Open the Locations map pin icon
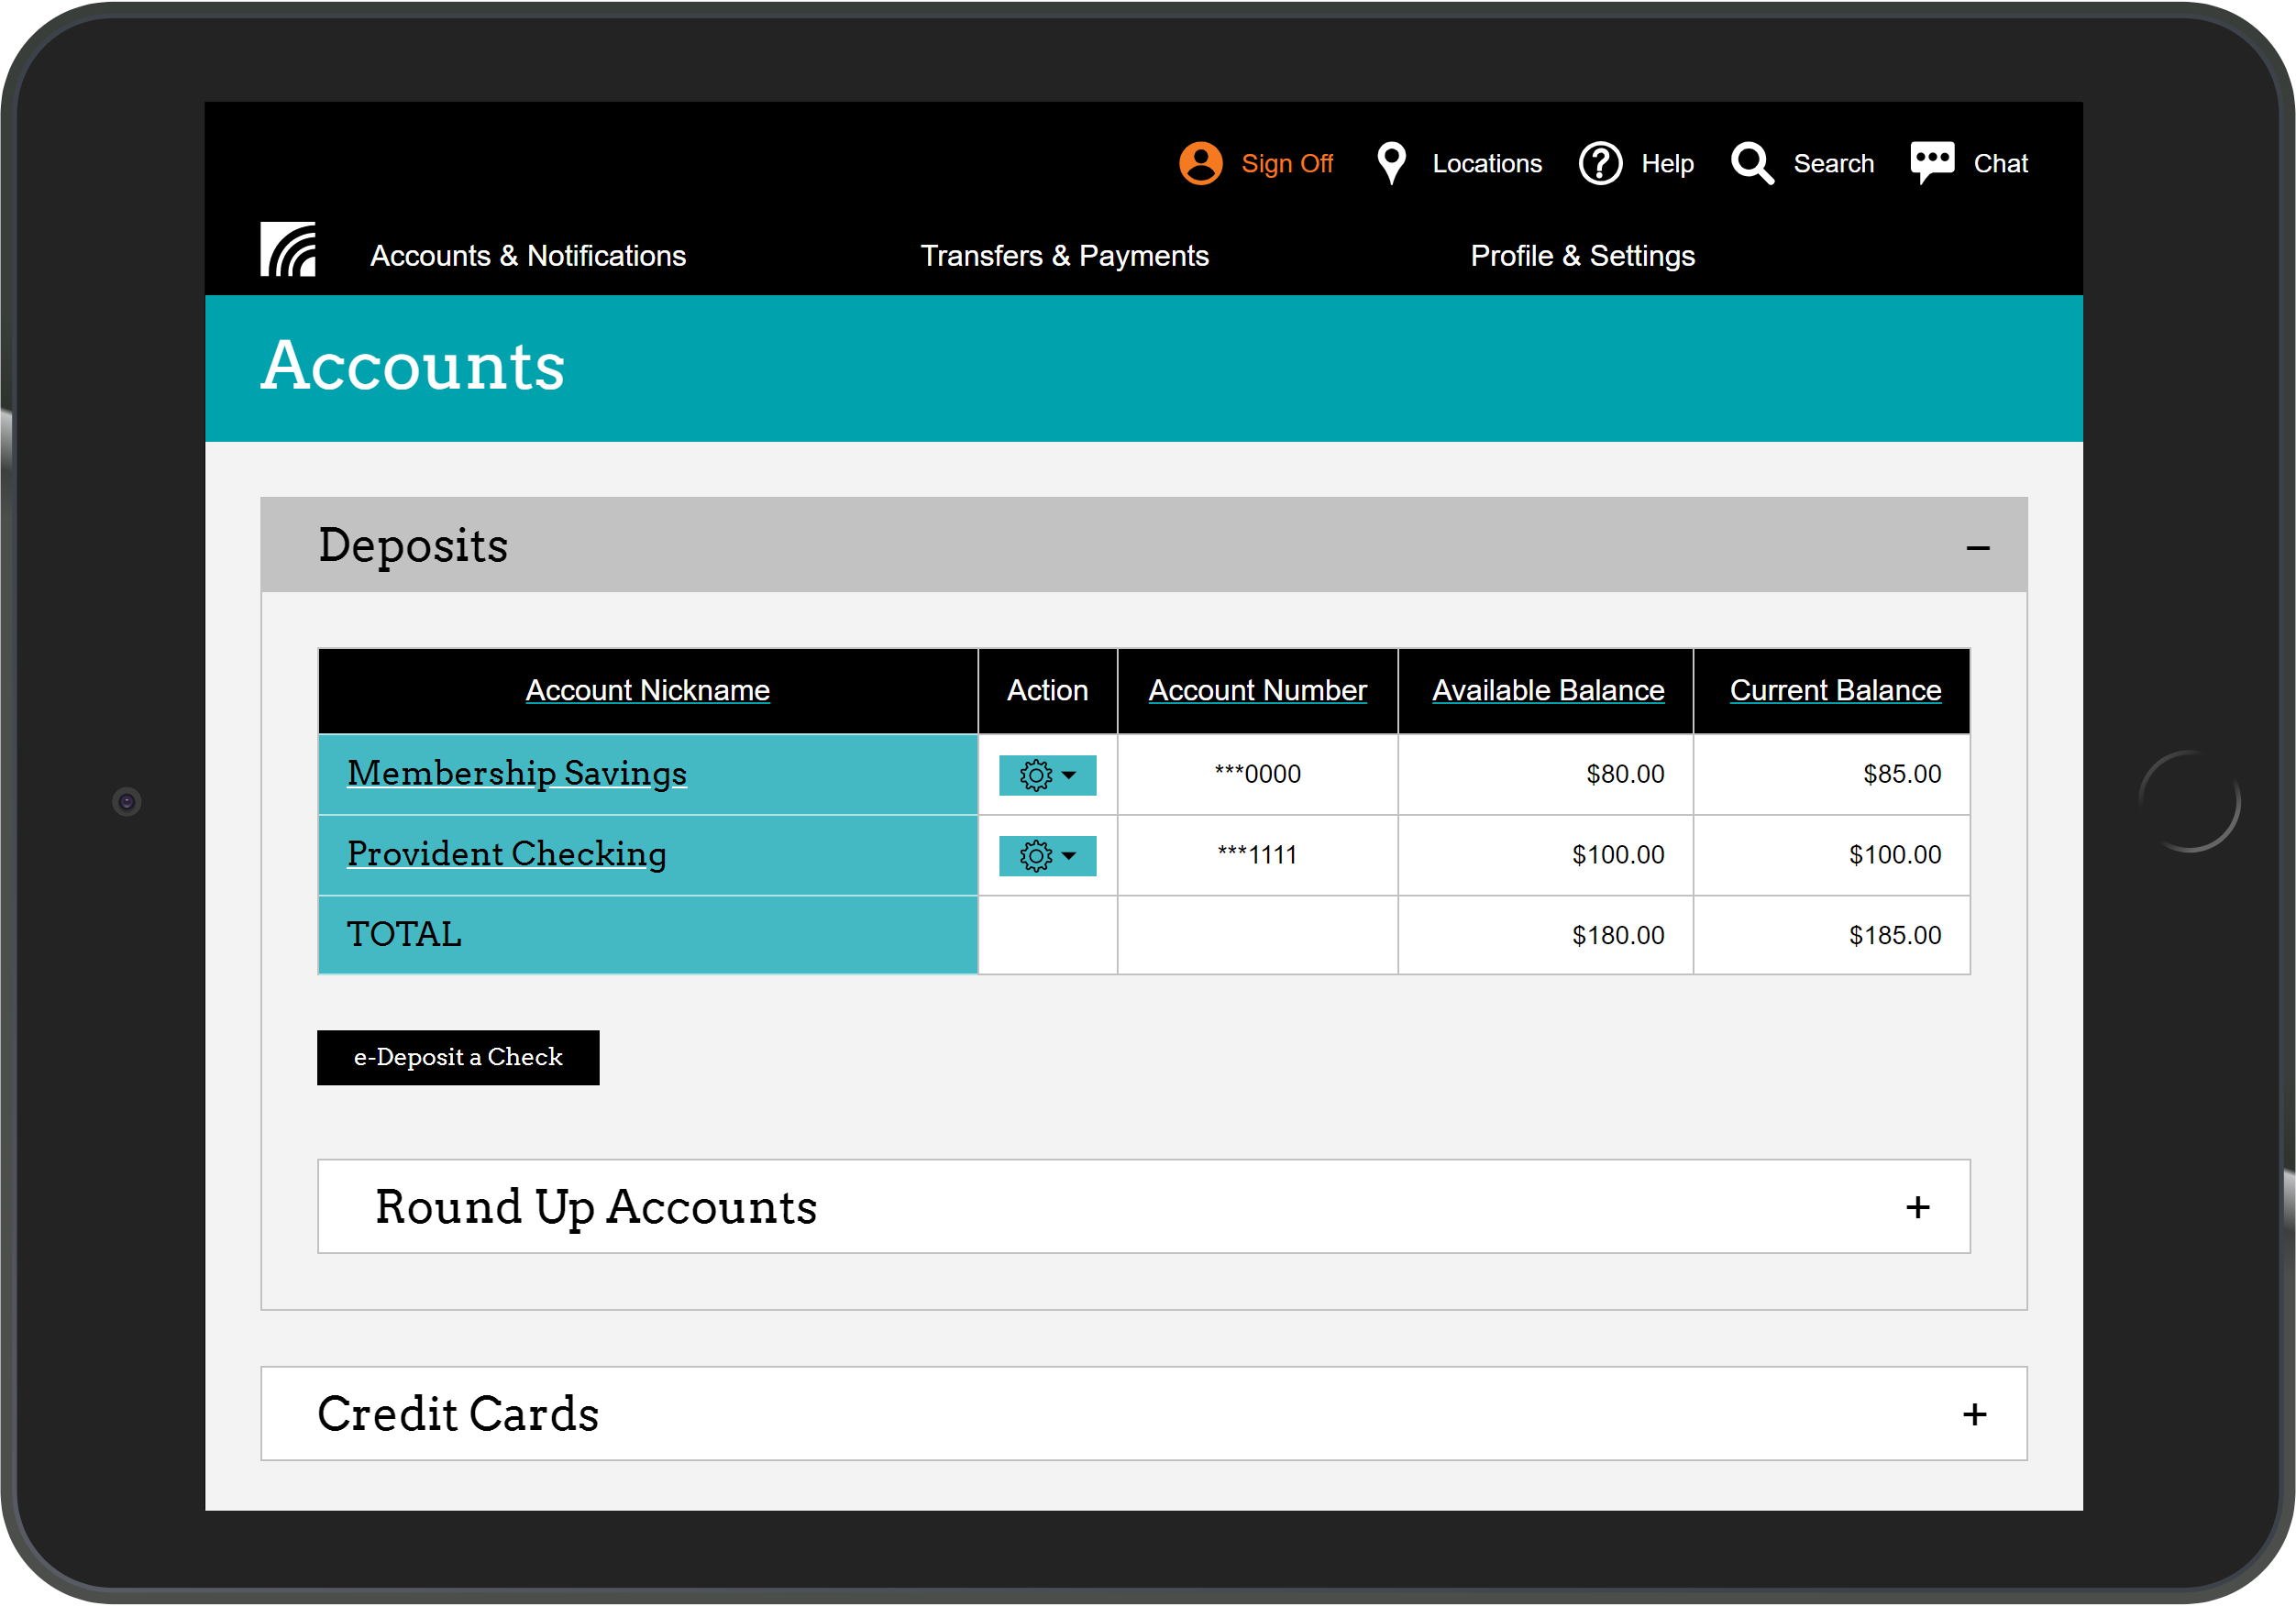Viewport: 2296px width, 1606px height. coord(1391,163)
